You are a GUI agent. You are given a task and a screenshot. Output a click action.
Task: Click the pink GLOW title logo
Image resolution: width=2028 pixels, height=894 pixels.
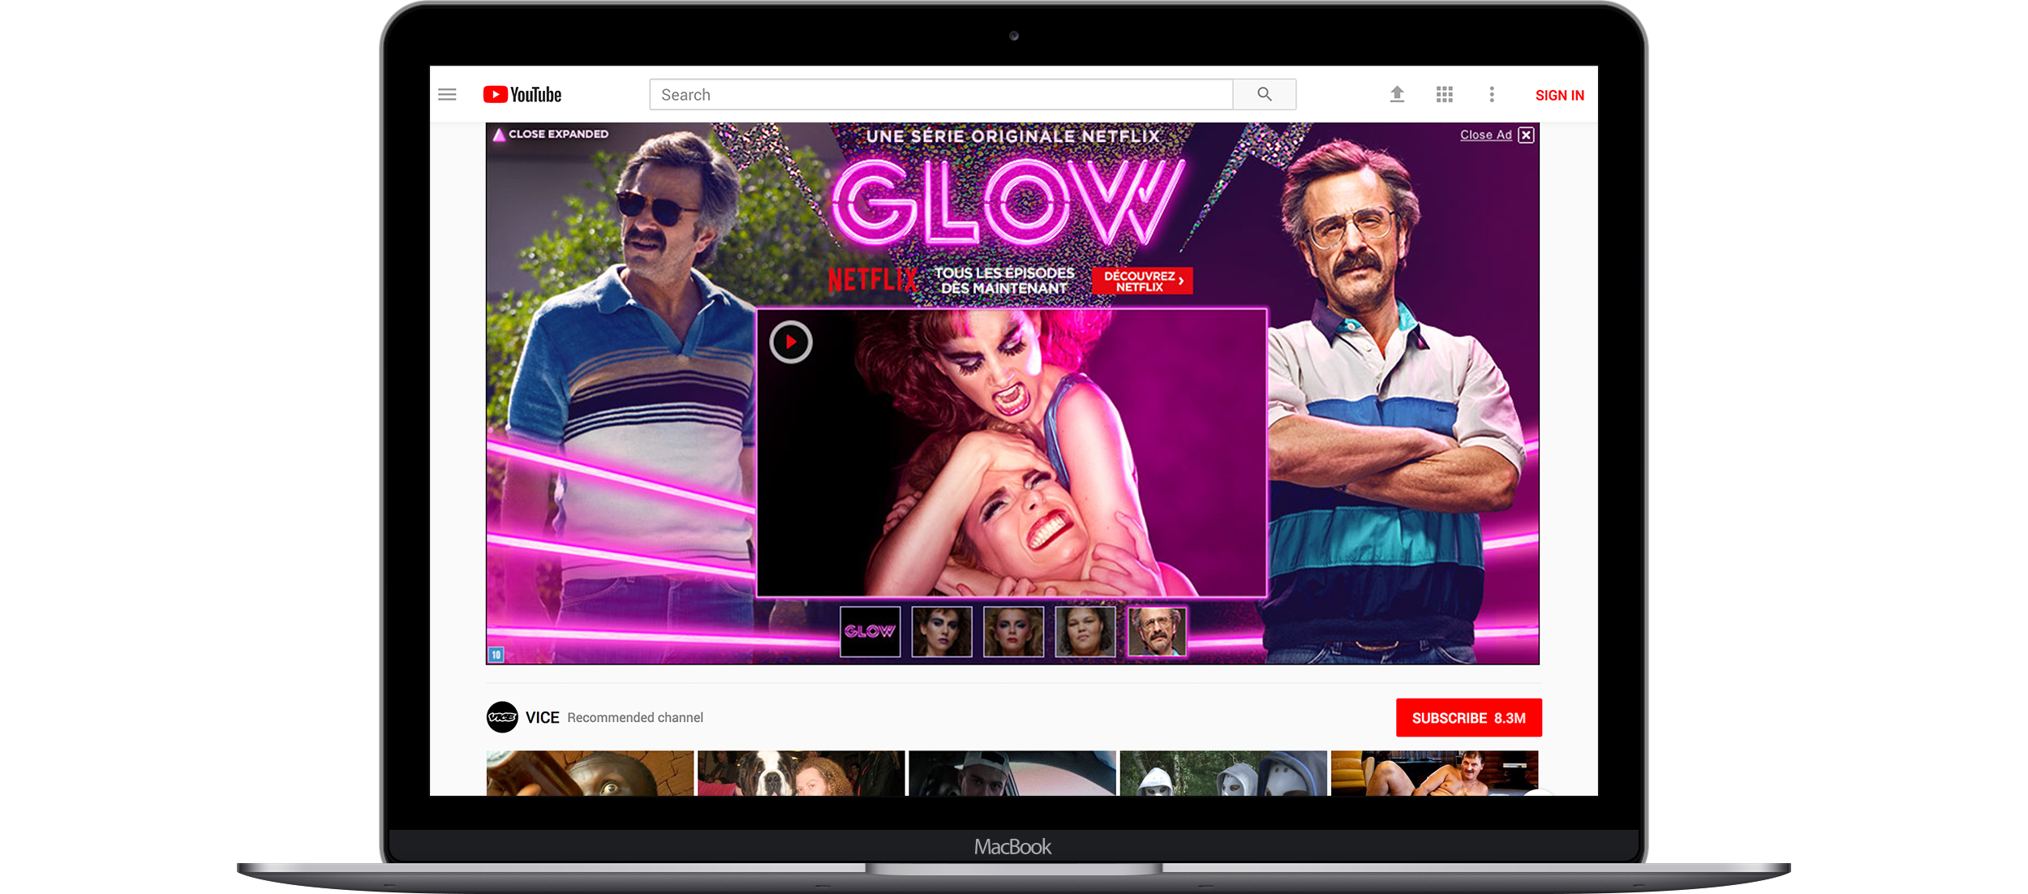tap(1008, 203)
